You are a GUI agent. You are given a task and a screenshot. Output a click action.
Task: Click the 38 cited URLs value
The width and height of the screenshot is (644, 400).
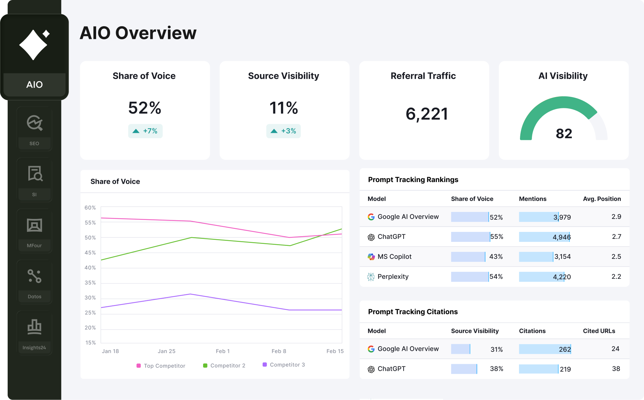click(616, 369)
